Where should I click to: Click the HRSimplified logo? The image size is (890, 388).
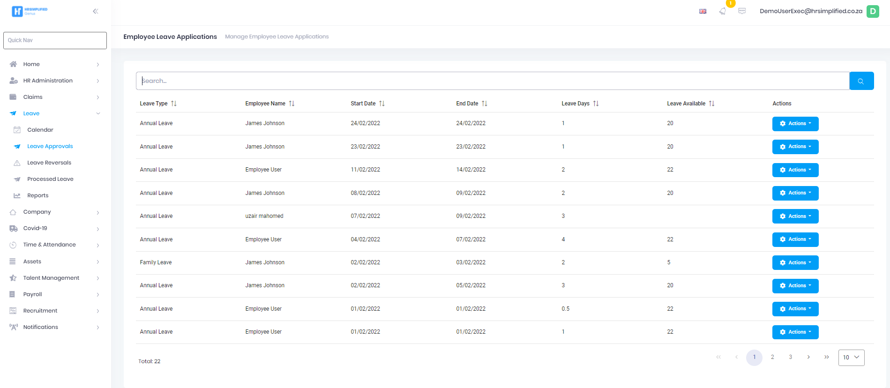[30, 11]
